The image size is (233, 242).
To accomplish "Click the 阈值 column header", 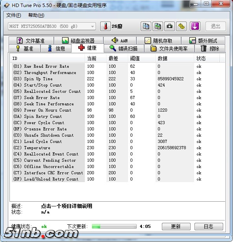I will [x=141, y=58].
